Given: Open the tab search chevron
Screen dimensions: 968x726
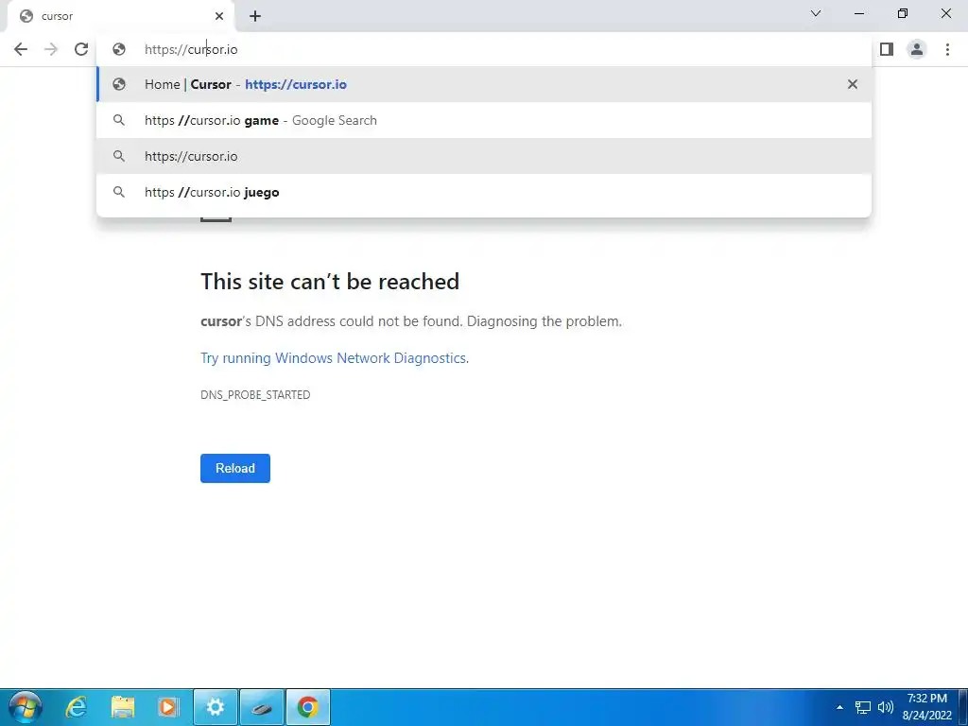Looking at the screenshot, I should [x=816, y=13].
